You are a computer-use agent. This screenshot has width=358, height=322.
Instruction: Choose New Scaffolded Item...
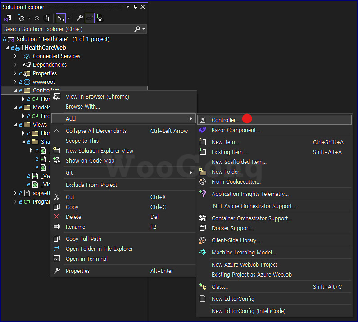[x=274, y=162]
